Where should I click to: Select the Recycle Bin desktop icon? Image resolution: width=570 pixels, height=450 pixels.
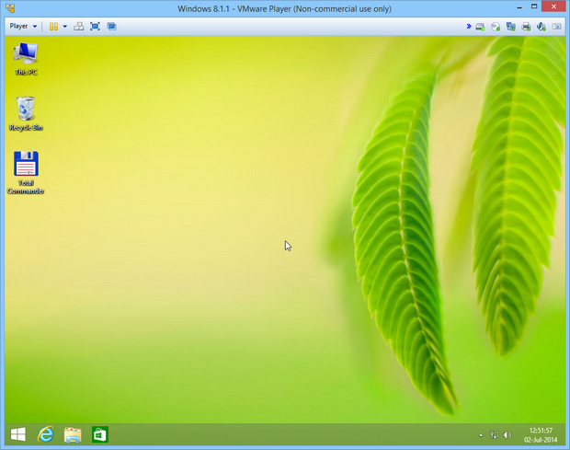pyautogui.click(x=26, y=113)
